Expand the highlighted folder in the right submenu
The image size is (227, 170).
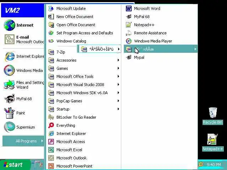(x=161, y=49)
